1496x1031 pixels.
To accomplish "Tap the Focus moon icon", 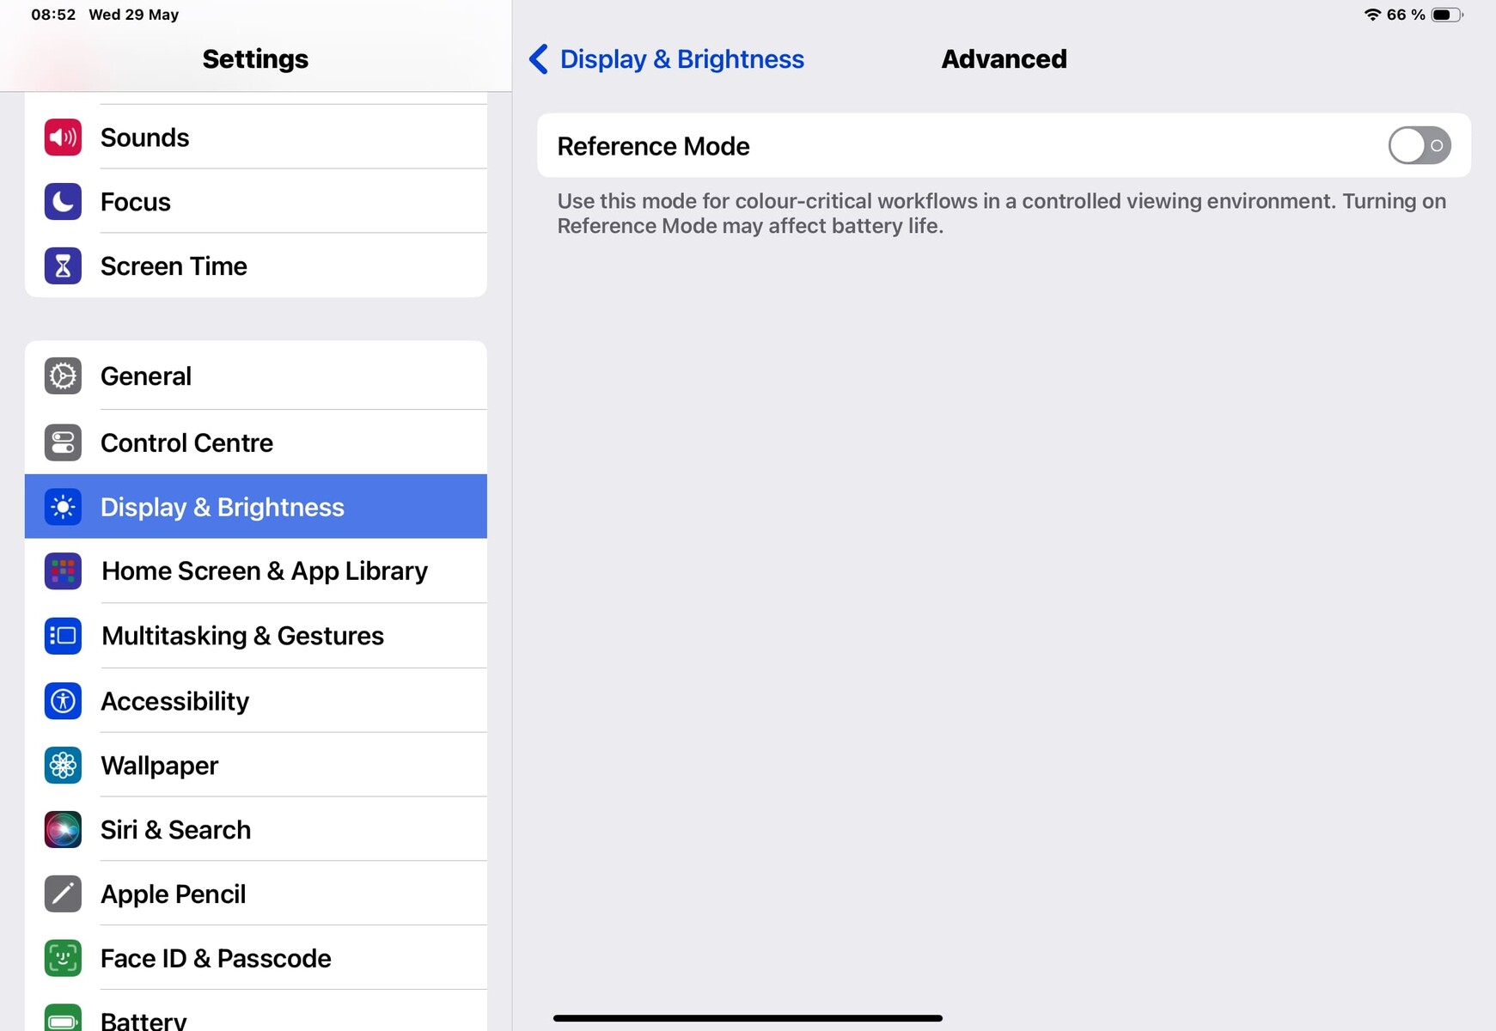I will [63, 202].
